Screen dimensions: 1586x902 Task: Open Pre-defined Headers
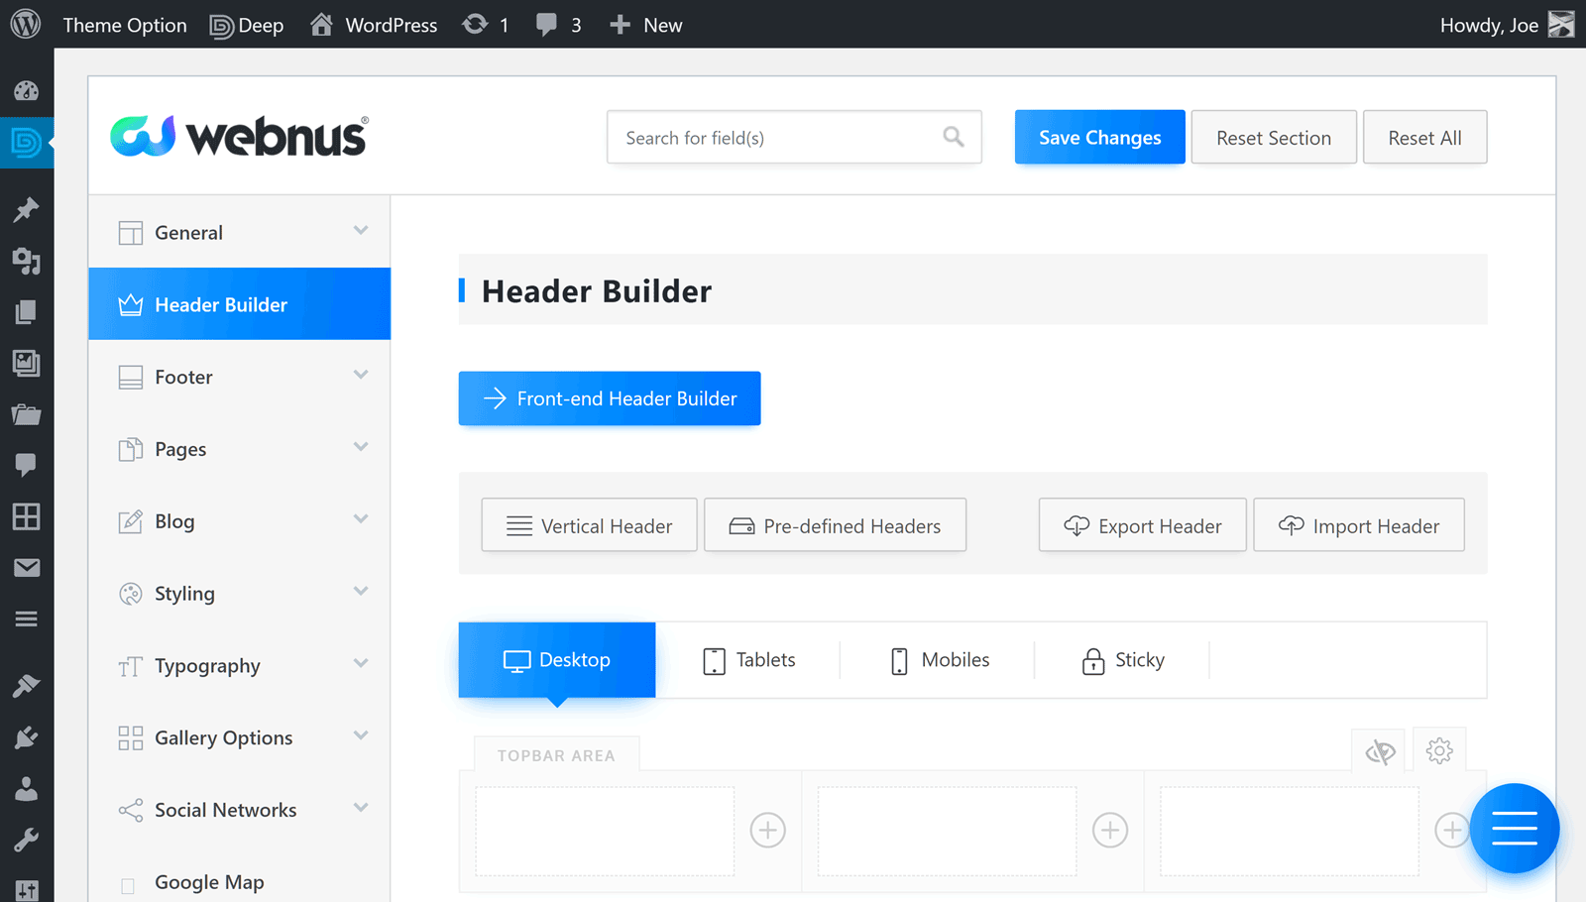(836, 525)
